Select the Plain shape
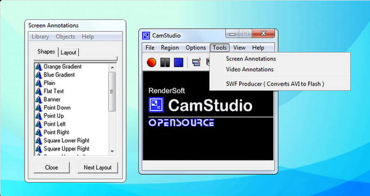370x196 pixels. tap(49, 83)
